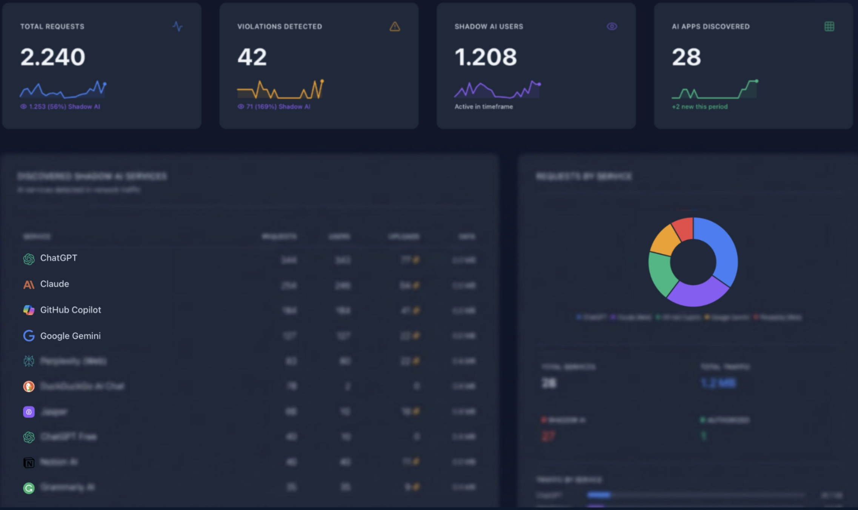
Task: Select the Google Gemini service icon
Action: 29,336
